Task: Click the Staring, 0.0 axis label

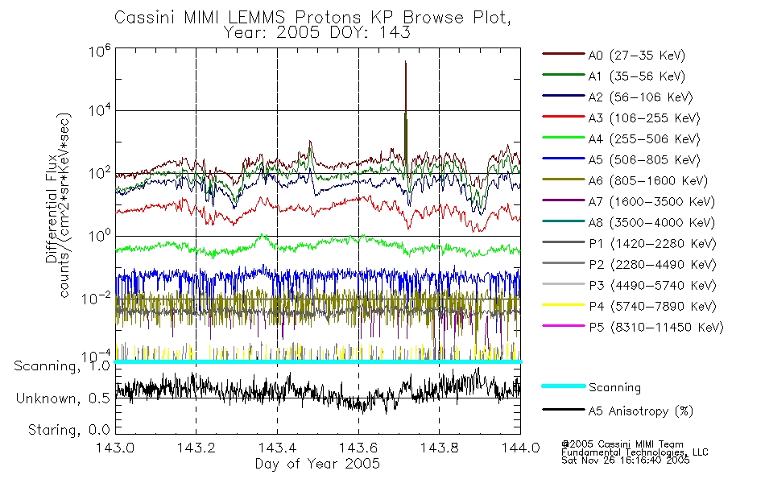Action: coord(69,430)
